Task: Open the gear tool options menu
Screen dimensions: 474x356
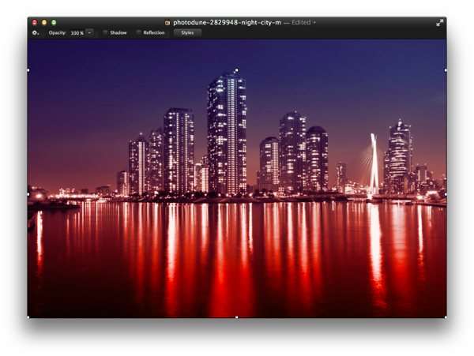Action: click(x=36, y=33)
